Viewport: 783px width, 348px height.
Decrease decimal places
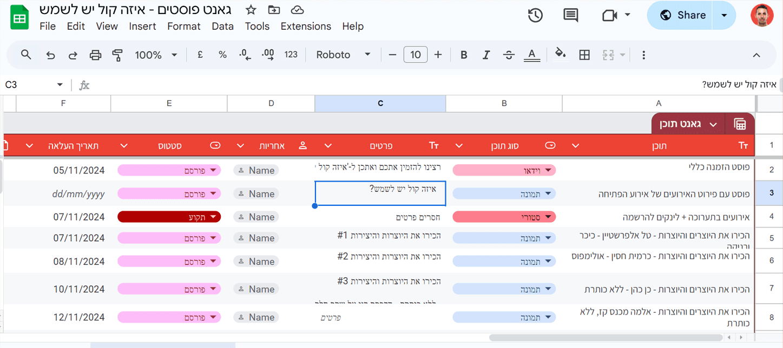tap(245, 55)
